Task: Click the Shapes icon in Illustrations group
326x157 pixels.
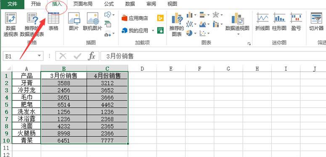Action: click(x=108, y=15)
